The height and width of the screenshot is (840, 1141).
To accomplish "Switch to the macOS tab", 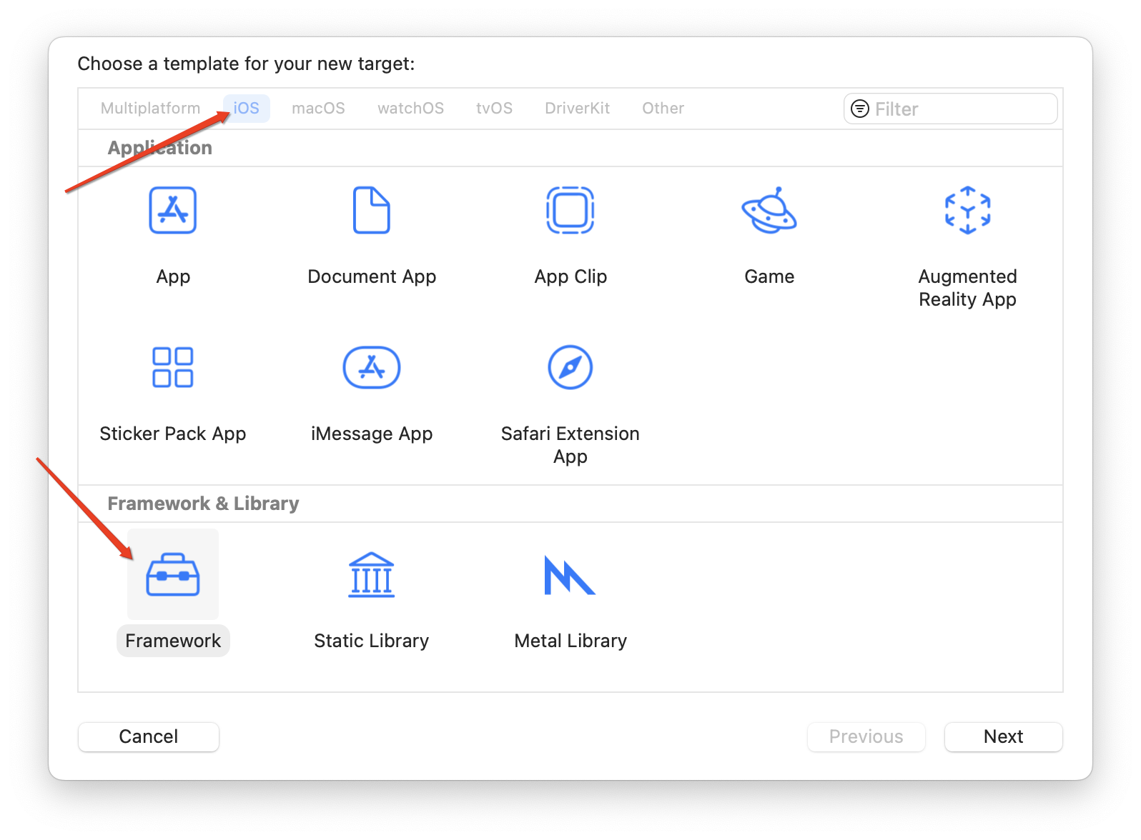I will pos(318,109).
